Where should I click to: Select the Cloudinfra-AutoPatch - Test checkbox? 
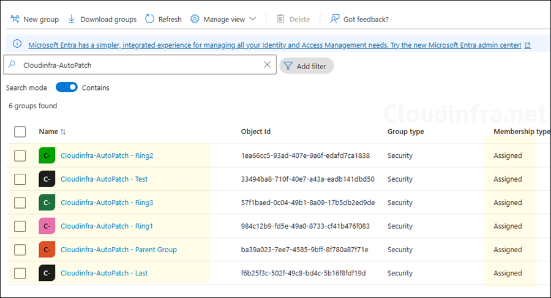pos(20,179)
